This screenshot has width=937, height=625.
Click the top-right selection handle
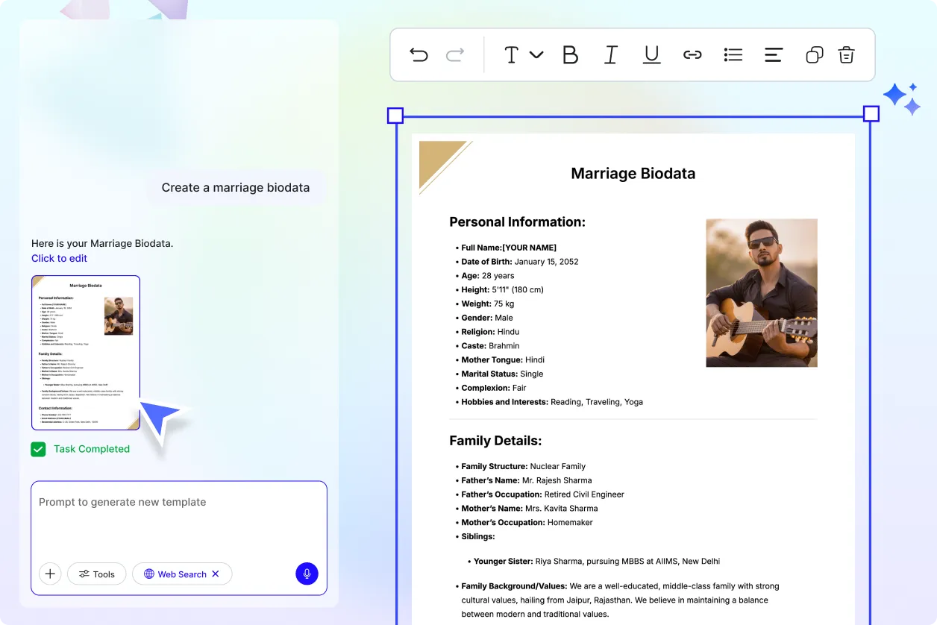click(871, 114)
